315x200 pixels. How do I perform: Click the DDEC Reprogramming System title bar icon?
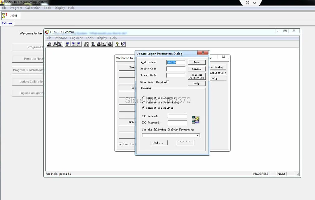coord(2,2)
